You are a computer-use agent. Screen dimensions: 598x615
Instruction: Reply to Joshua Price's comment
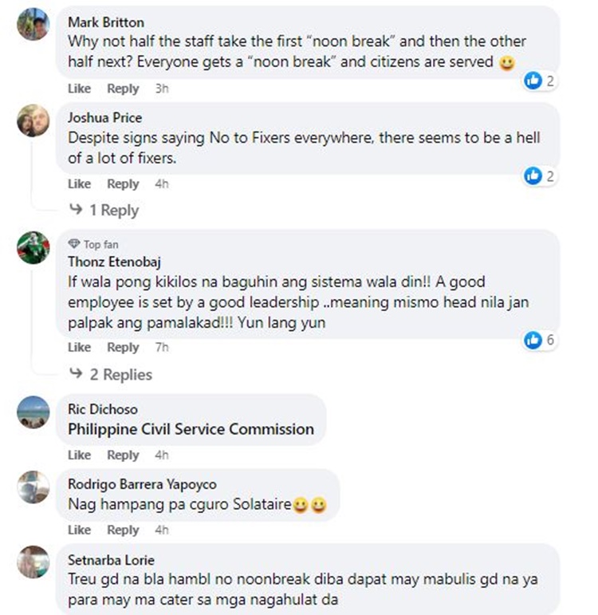tap(123, 184)
